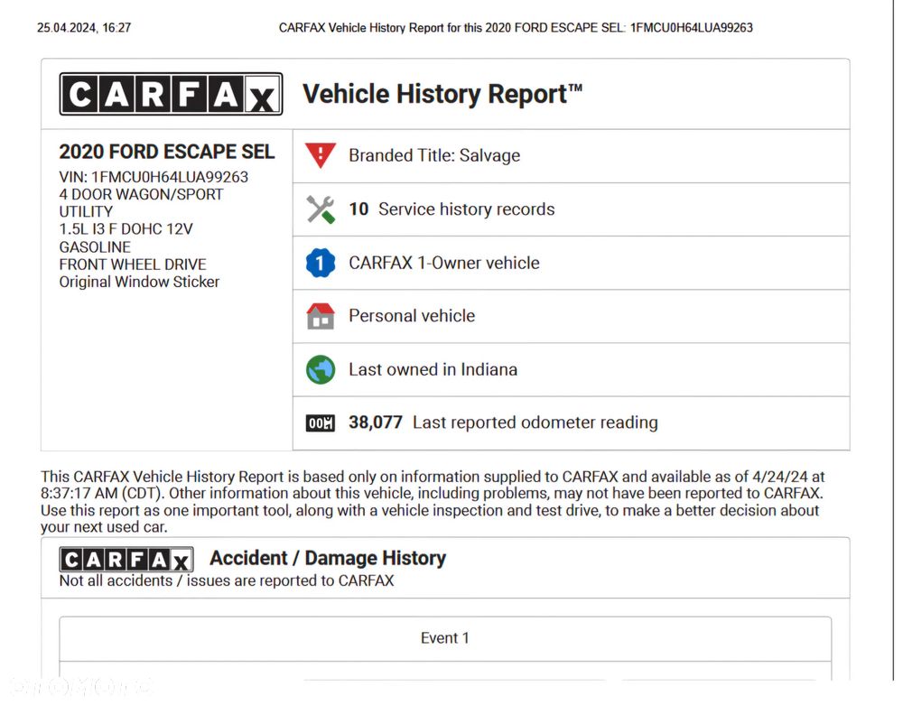The width and height of the screenshot is (903, 705).
Task: Click the CARFAX logo in the header
Action: pos(171,94)
